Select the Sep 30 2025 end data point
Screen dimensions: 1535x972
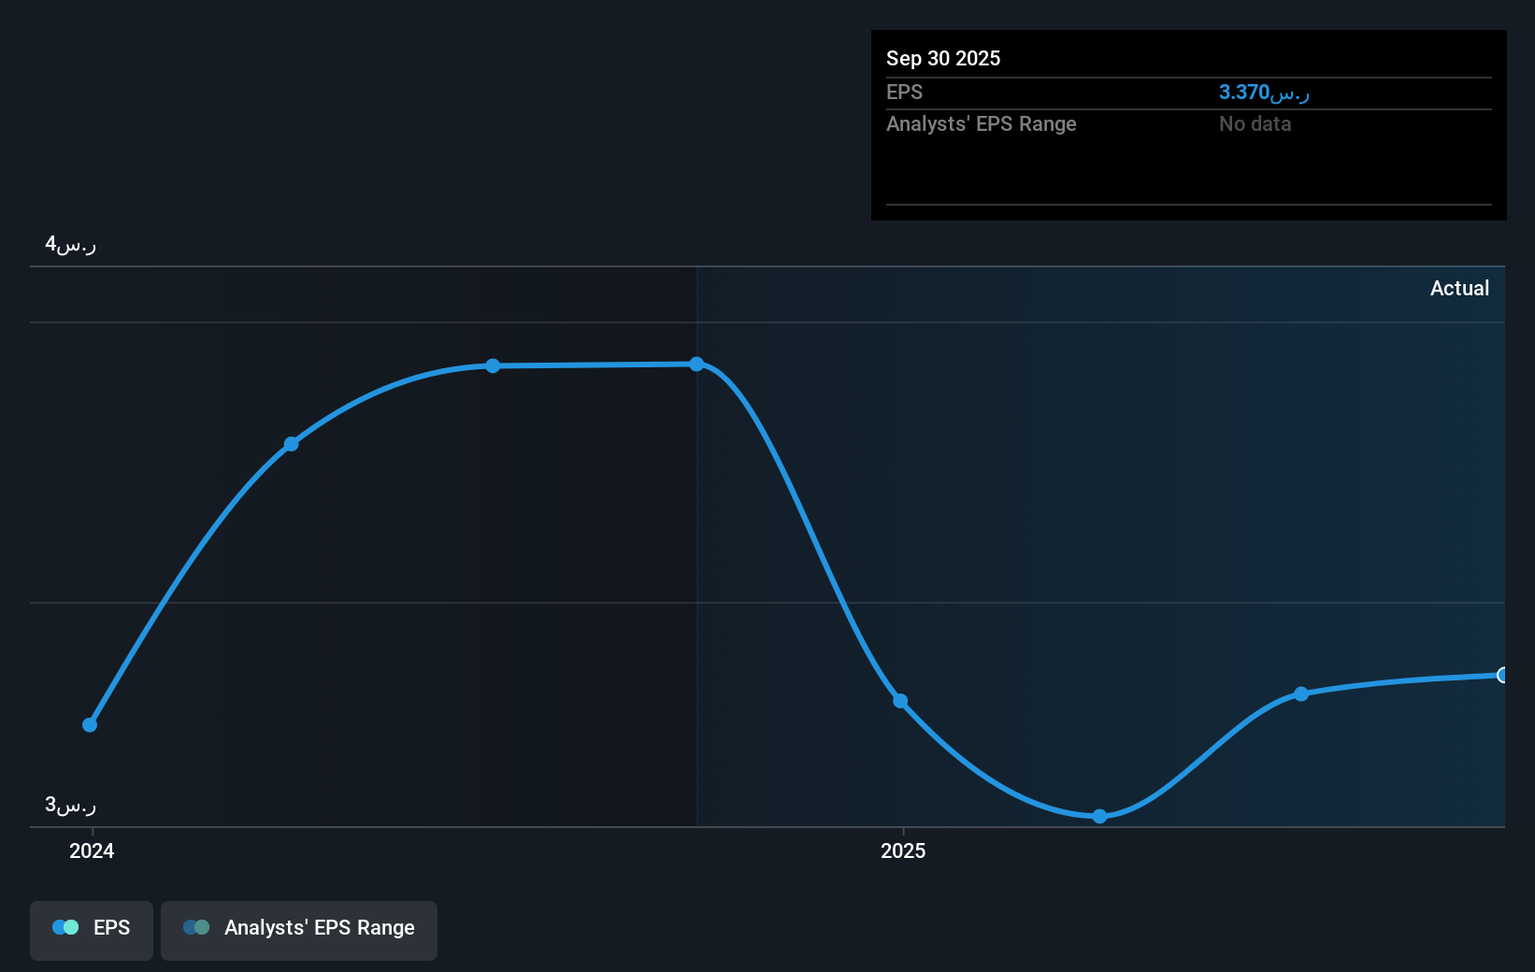coord(1502,675)
